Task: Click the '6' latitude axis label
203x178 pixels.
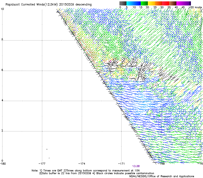Action: pyautogui.click(x=2, y=70)
